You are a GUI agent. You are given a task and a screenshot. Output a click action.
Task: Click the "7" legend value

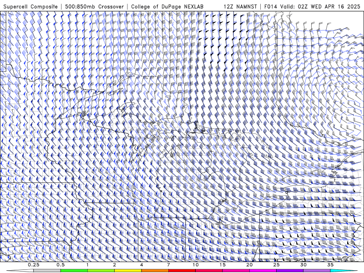(168, 265)
